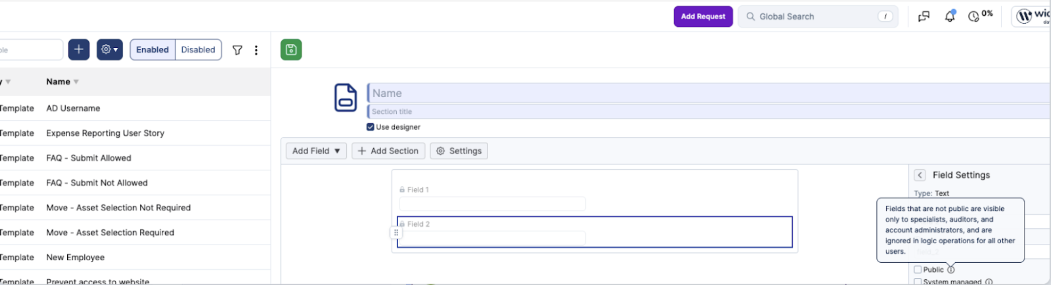Collapse the Field Settings panel arrow
The image size is (1051, 285).
[x=920, y=175]
